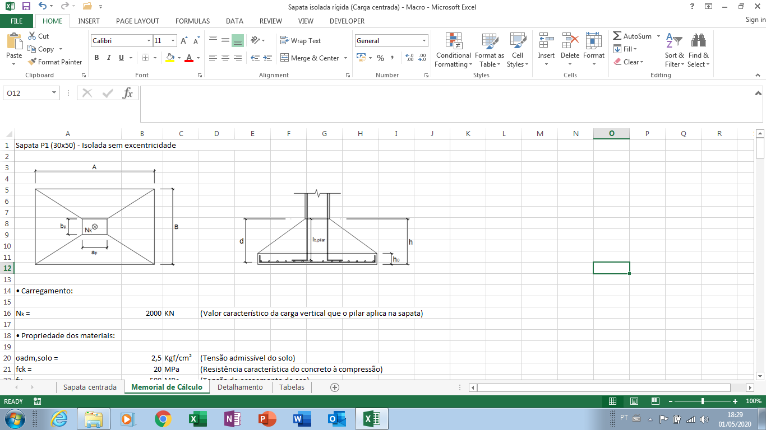Click the Merge & Center icon
766x430 pixels.
[x=284, y=58]
